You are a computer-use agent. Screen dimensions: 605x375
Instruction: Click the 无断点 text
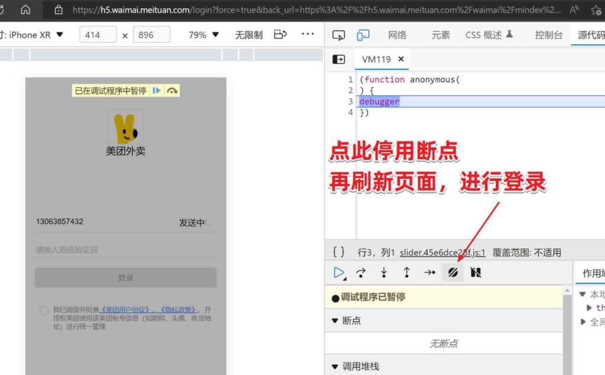click(x=444, y=343)
